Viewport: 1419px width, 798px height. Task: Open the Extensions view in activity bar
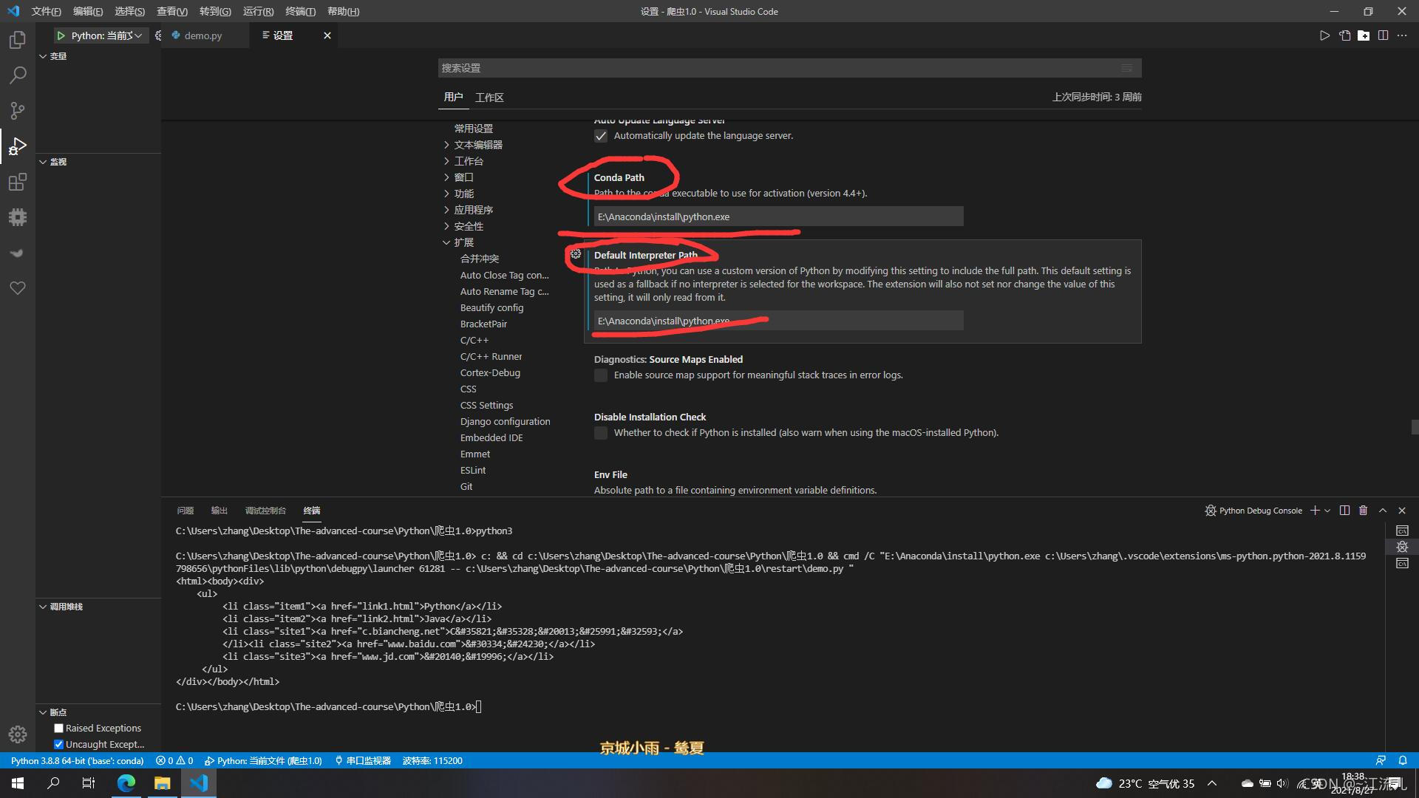click(18, 182)
